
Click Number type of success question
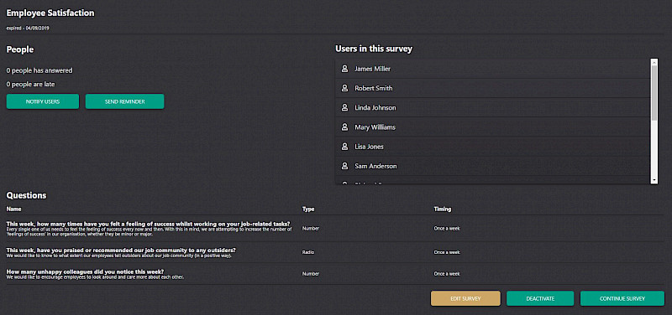point(311,228)
